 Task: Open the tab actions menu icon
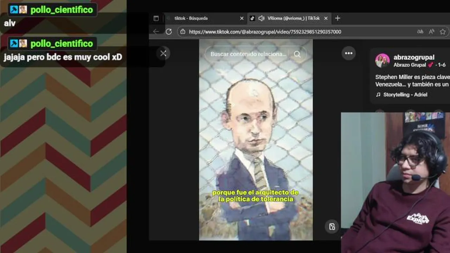pyautogui.click(x=156, y=18)
